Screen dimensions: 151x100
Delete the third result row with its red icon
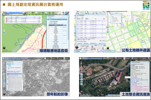click(6, 22)
